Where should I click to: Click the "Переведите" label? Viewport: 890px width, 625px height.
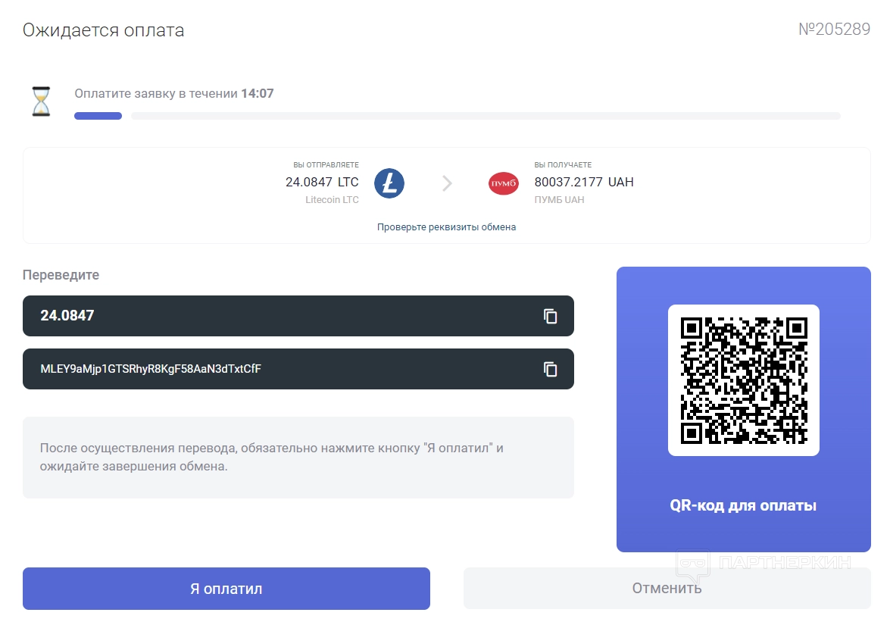[x=61, y=275]
